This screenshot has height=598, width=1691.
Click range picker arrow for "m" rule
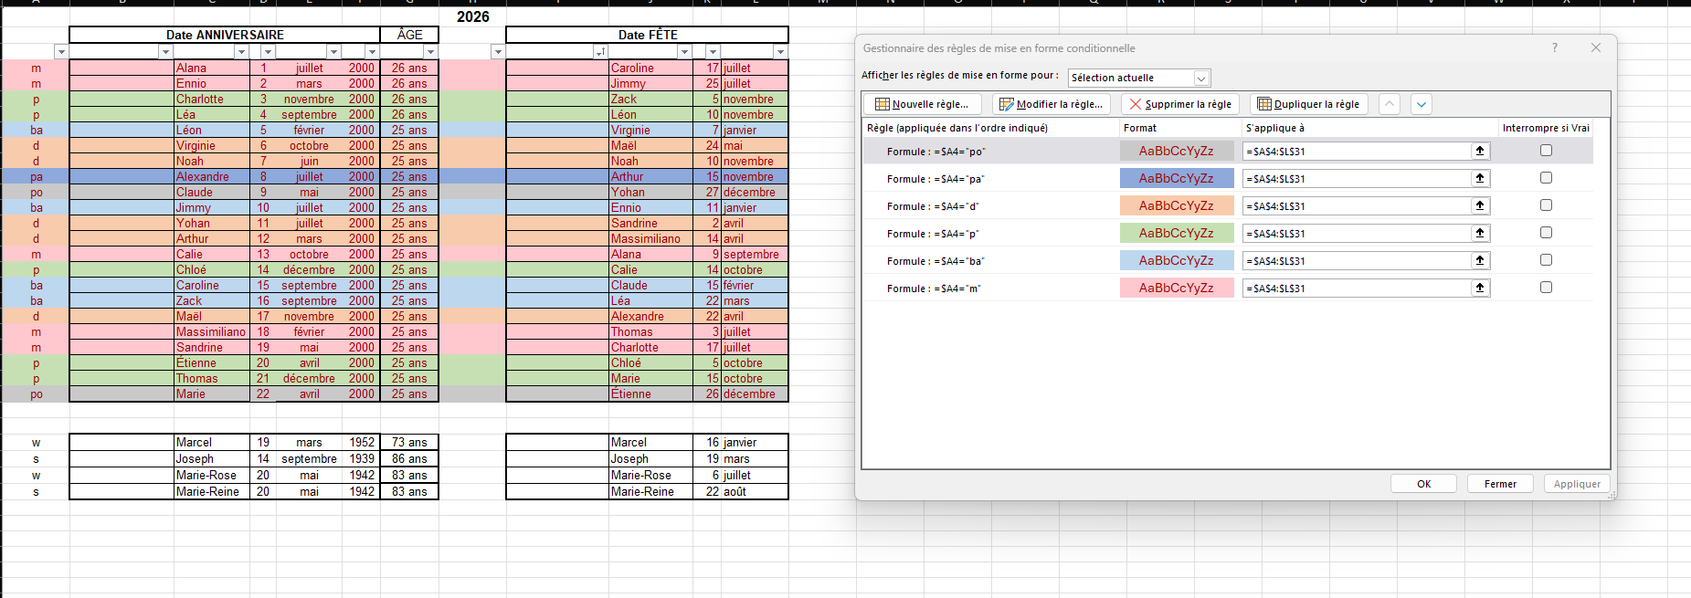pyautogui.click(x=1480, y=289)
